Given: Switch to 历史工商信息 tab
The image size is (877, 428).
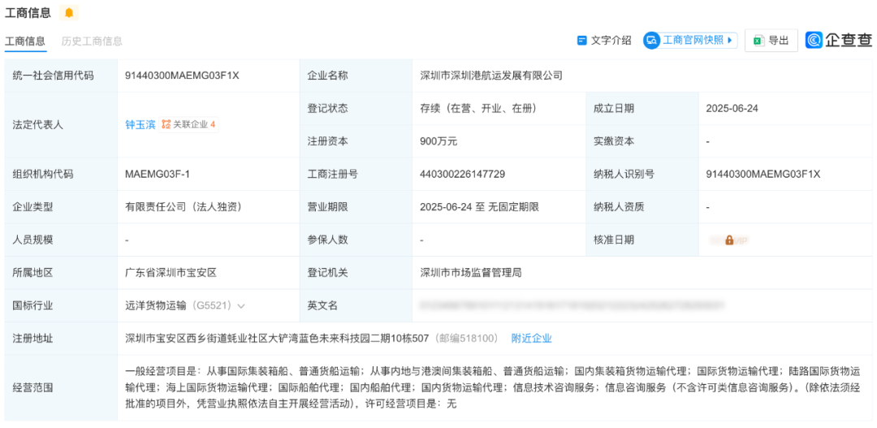Looking at the screenshot, I should click(92, 41).
